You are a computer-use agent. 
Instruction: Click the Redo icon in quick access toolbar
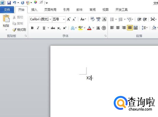tap(23, 3)
